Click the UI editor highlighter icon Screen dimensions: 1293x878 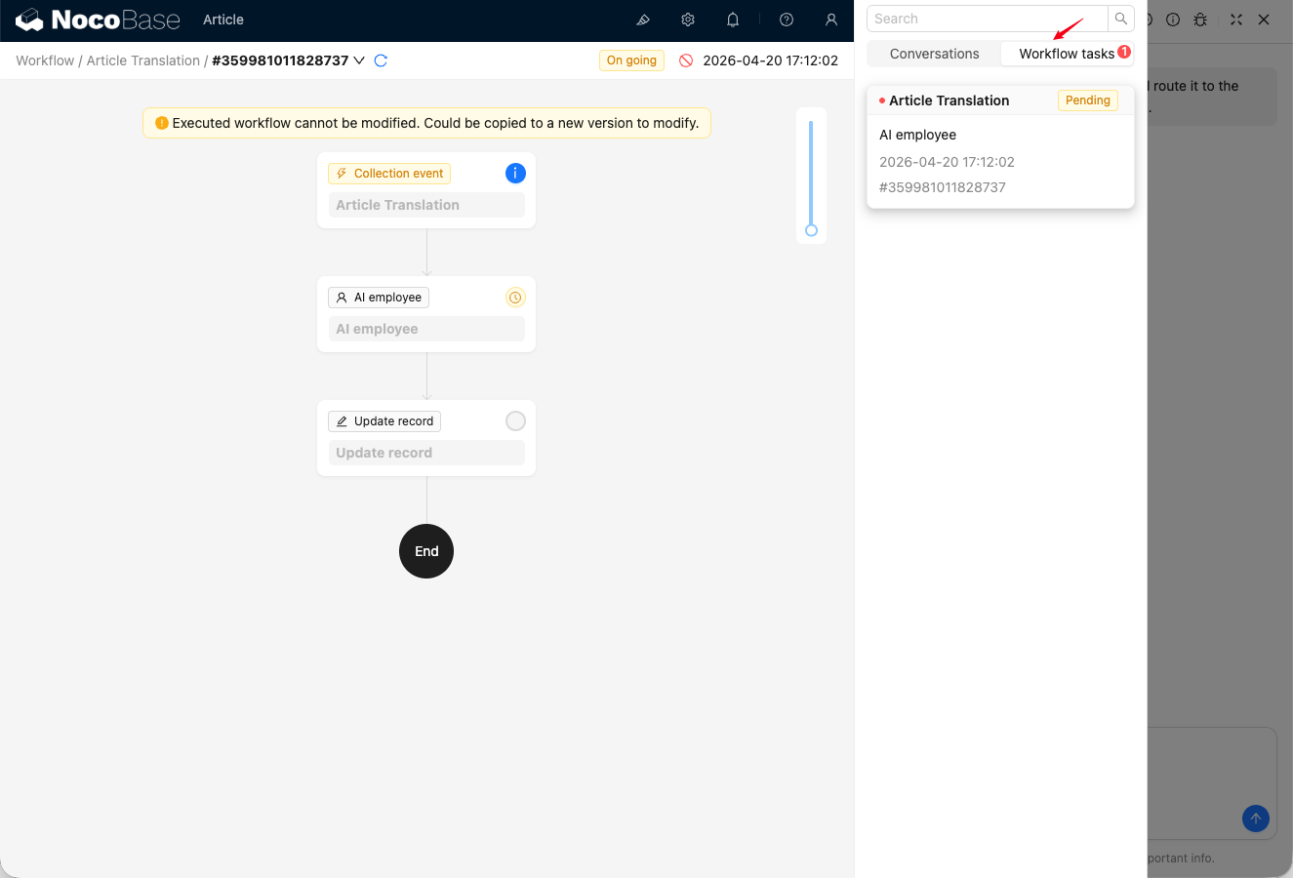[643, 20]
